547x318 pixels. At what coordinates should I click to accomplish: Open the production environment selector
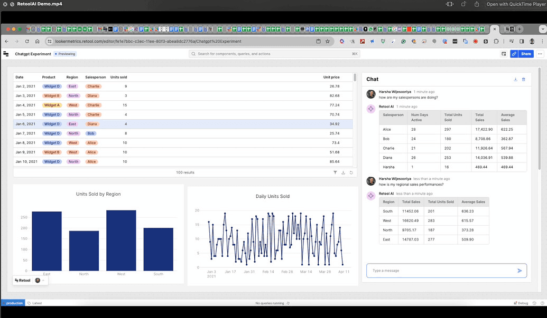13,303
